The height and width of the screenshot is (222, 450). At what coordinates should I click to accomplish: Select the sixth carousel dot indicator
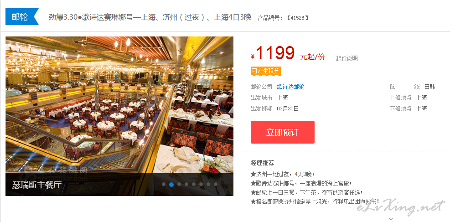point(201,185)
